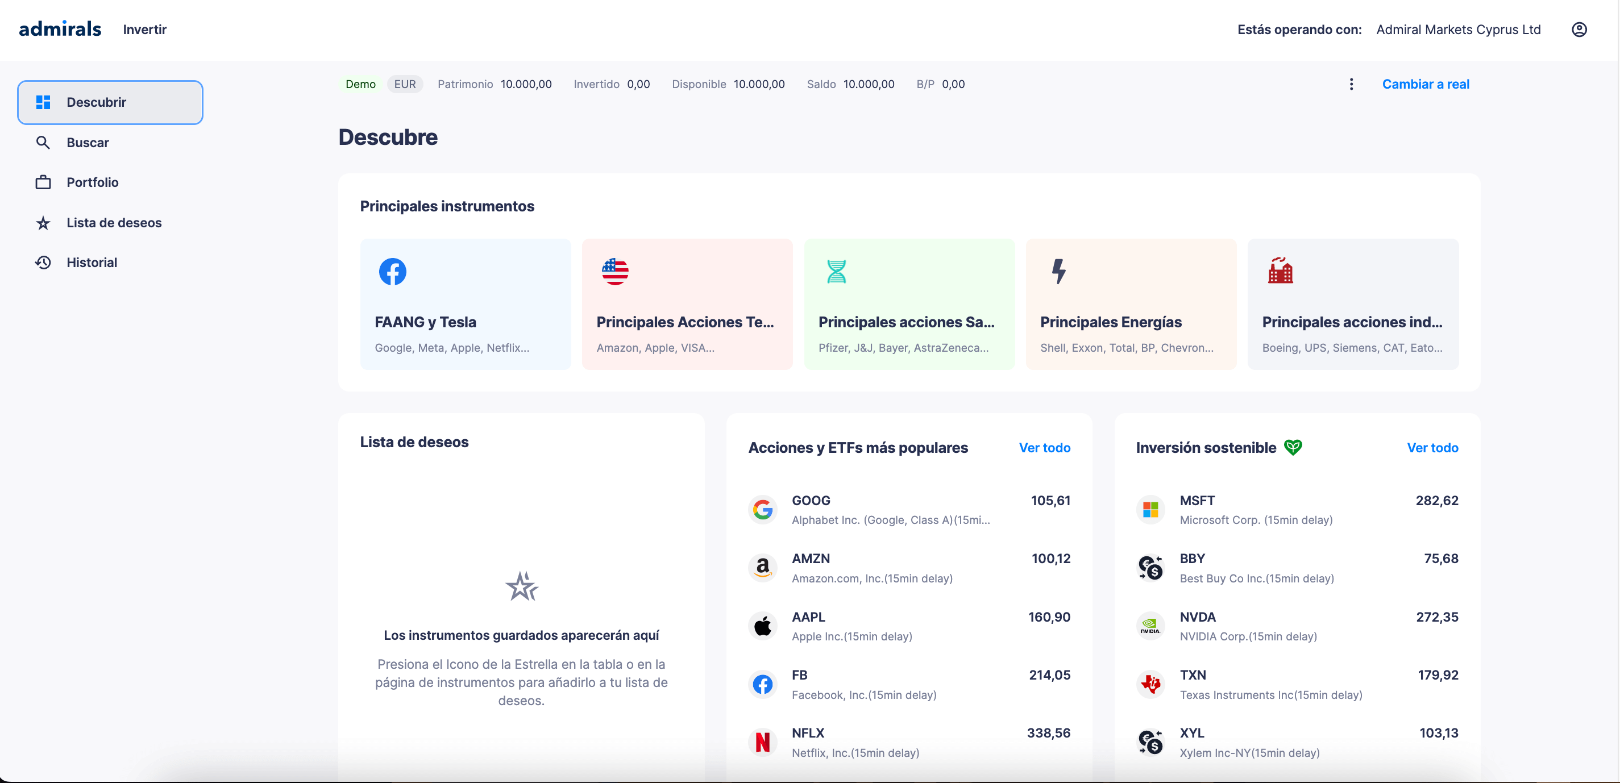
Task: Open the Descubrir sidebar section
Action: pos(110,102)
